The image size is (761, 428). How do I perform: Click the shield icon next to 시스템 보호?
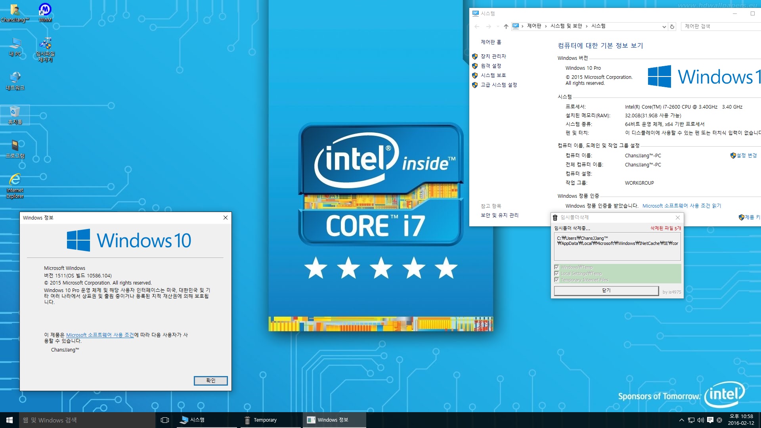[x=475, y=75]
